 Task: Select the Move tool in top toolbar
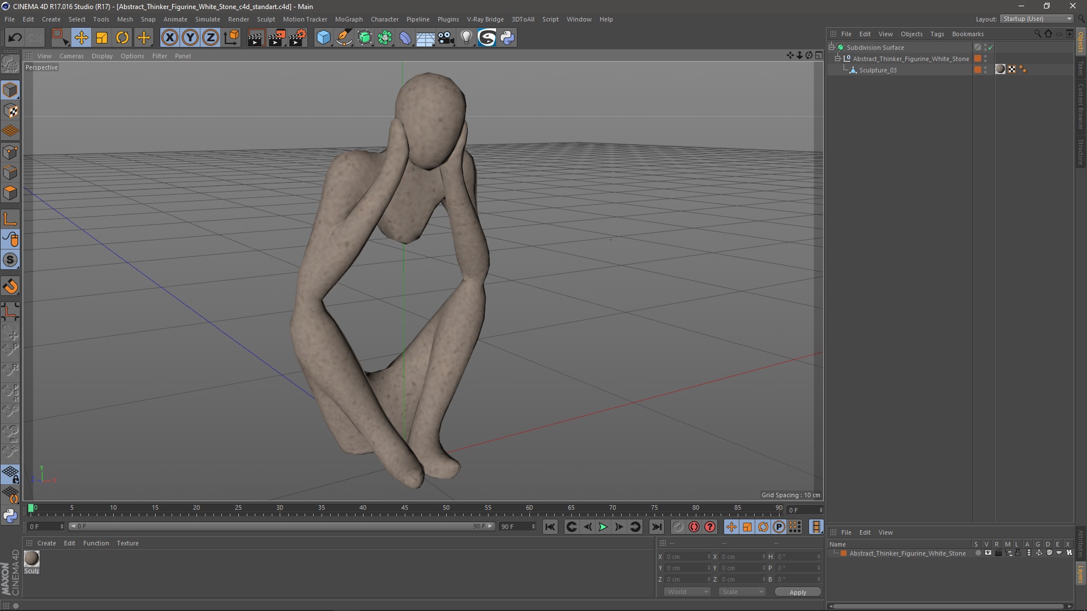coord(81,38)
